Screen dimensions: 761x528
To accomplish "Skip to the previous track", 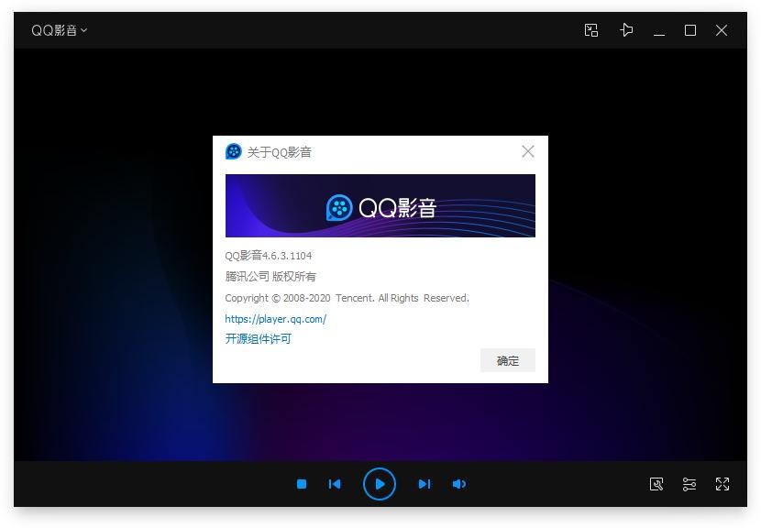I will point(335,484).
